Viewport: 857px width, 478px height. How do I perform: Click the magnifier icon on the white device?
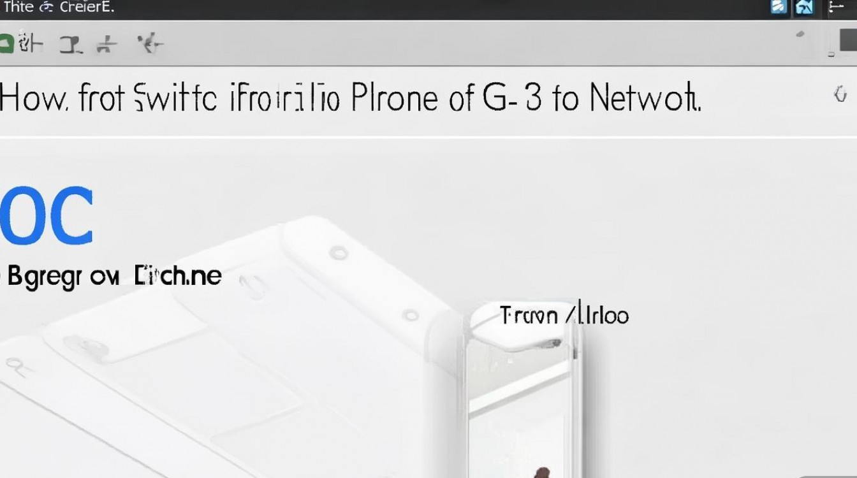(13, 365)
